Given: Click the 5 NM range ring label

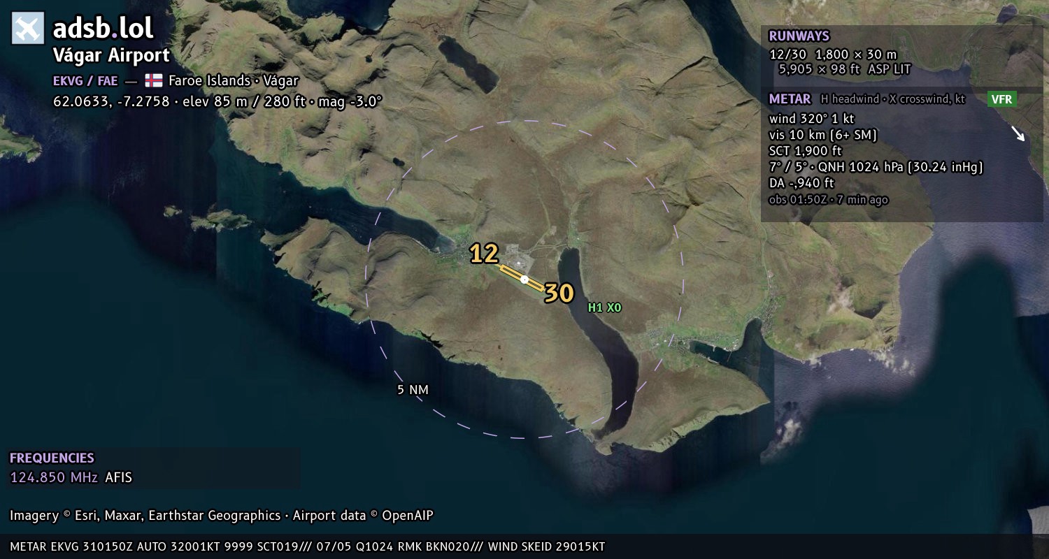Looking at the screenshot, I should pos(413,390).
